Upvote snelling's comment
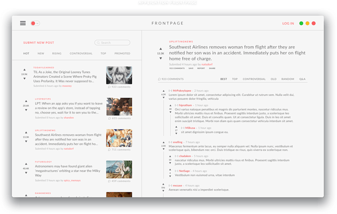The image size is (337, 214). click(163, 143)
